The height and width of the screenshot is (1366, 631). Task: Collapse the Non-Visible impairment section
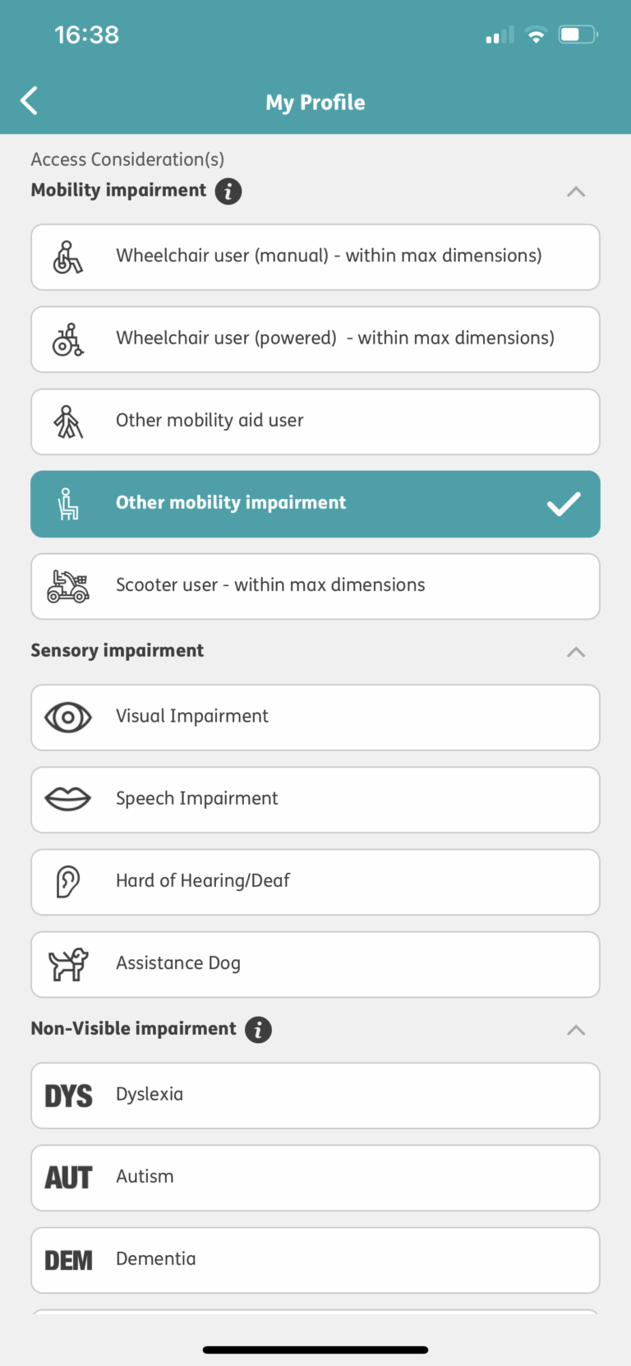576,1029
